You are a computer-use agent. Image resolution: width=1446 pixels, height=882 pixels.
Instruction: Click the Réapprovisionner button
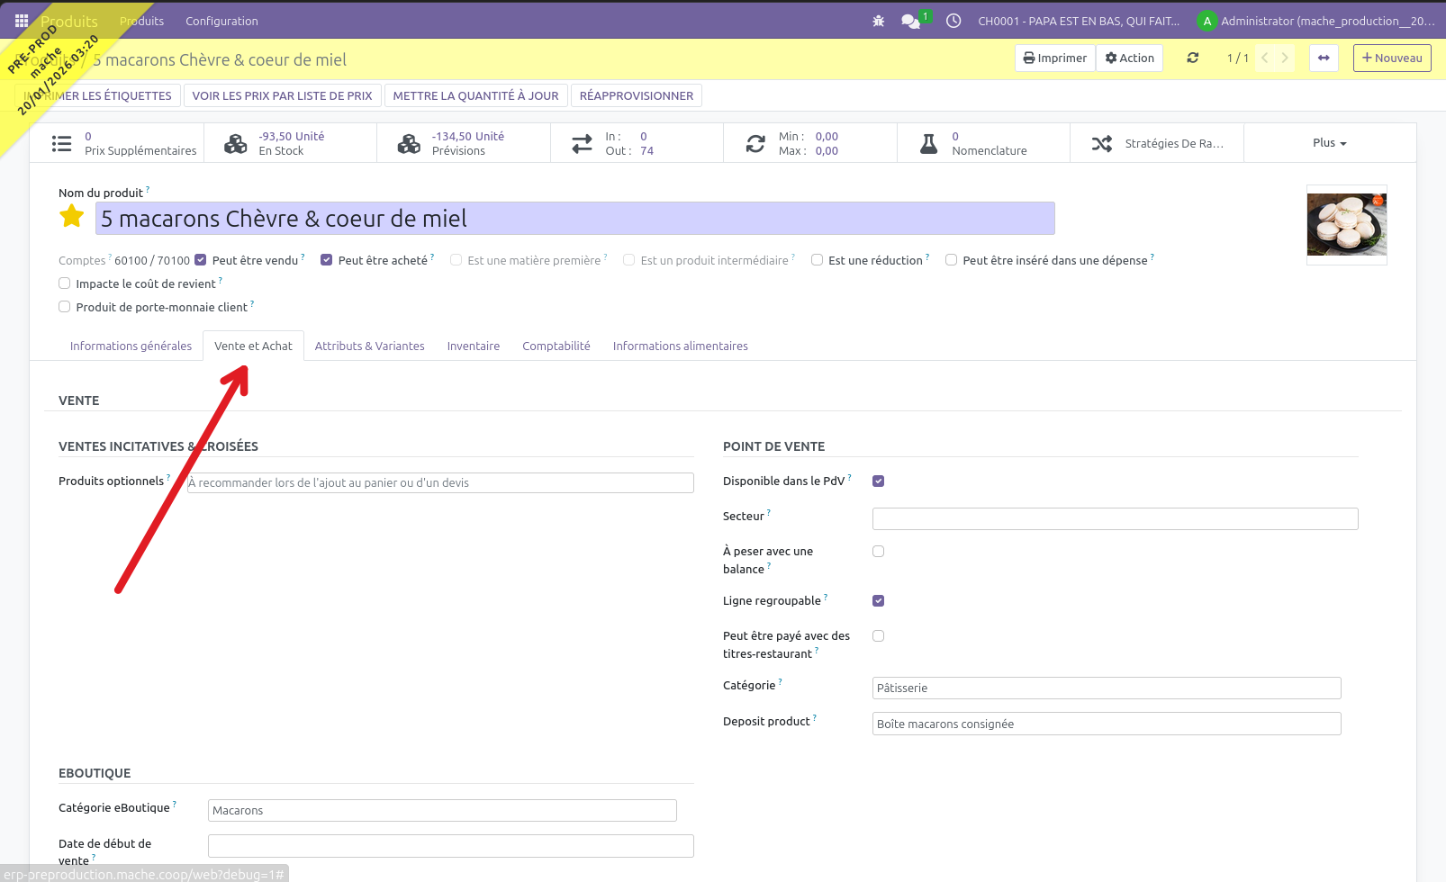pyautogui.click(x=636, y=95)
